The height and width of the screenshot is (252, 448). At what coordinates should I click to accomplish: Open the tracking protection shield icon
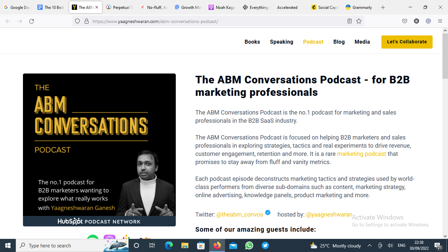coord(77,21)
